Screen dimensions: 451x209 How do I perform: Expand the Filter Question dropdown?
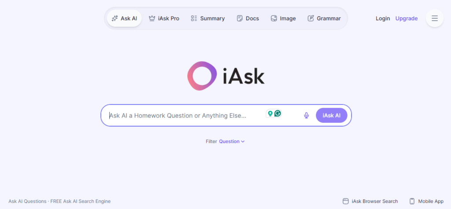click(x=232, y=141)
